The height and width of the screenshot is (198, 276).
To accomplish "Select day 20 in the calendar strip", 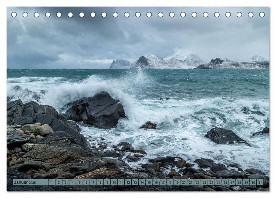I will 184,182.
